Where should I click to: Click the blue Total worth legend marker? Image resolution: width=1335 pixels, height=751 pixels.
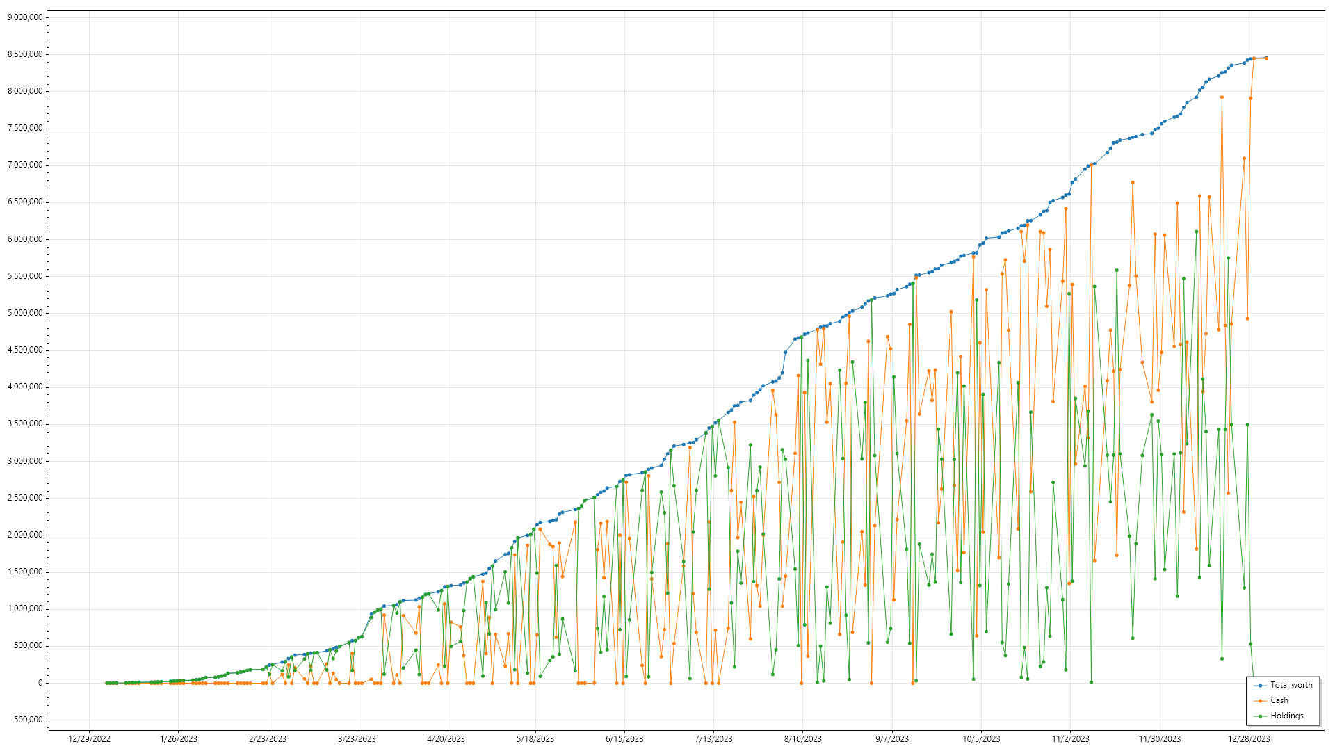point(1260,686)
